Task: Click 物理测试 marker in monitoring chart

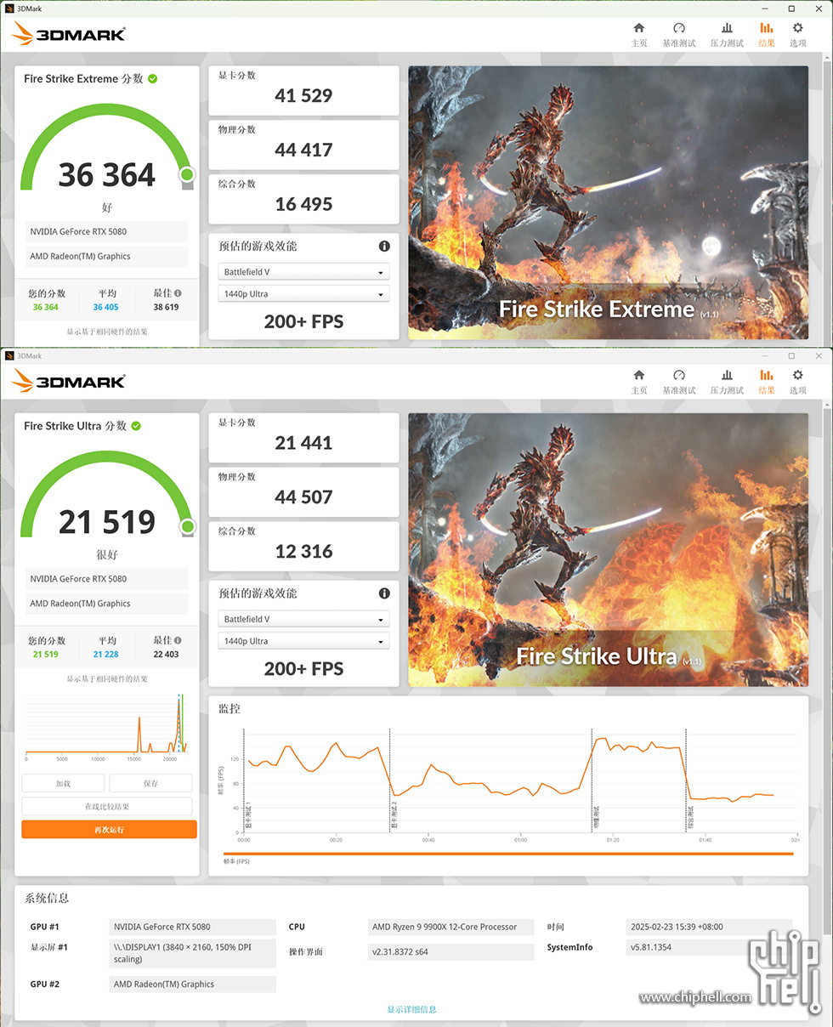Action: point(597,818)
